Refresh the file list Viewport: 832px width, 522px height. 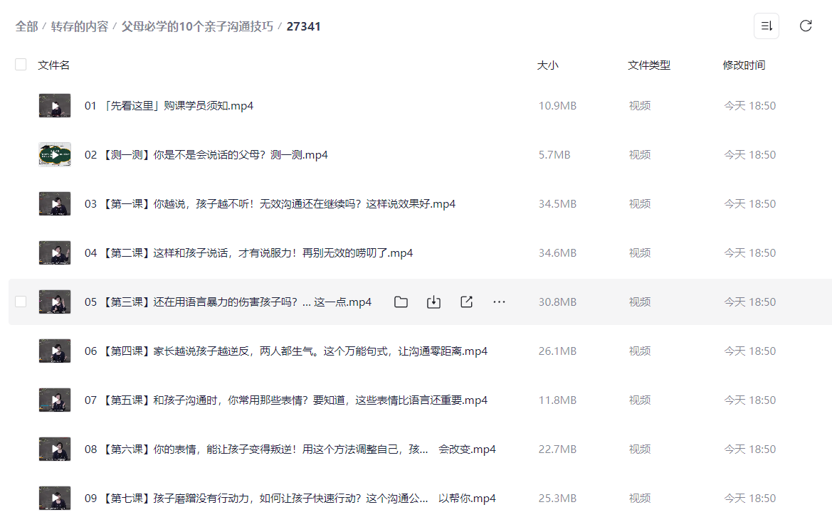[x=805, y=26]
